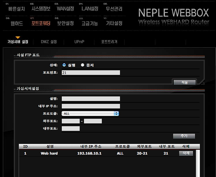Click the 프로토콜 column header

(122, 146)
